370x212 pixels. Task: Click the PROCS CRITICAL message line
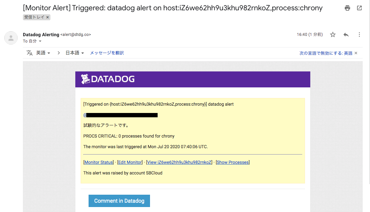click(x=129, y=136)
